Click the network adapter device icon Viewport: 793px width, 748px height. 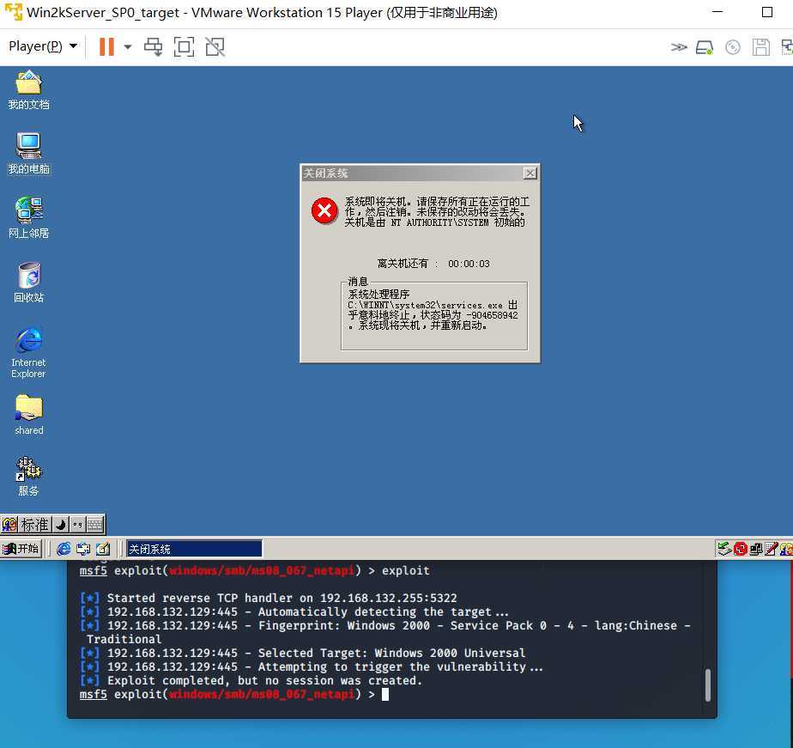[787, 47]
